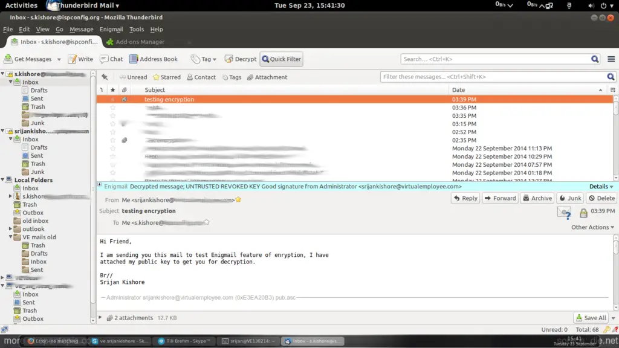Collapse the Local Folders tree
The width and height of the screenshot is (619, 348).
coord(3,180)
